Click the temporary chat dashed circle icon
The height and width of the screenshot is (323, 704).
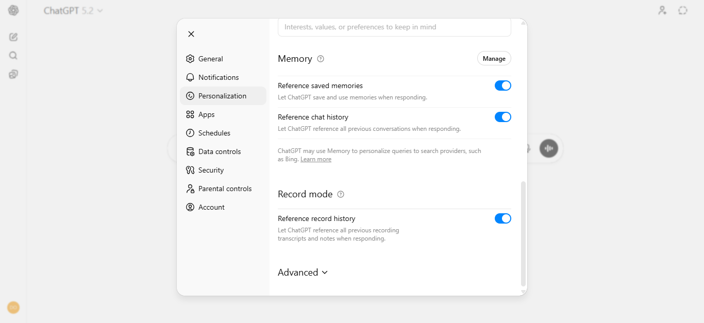[683, 10]
